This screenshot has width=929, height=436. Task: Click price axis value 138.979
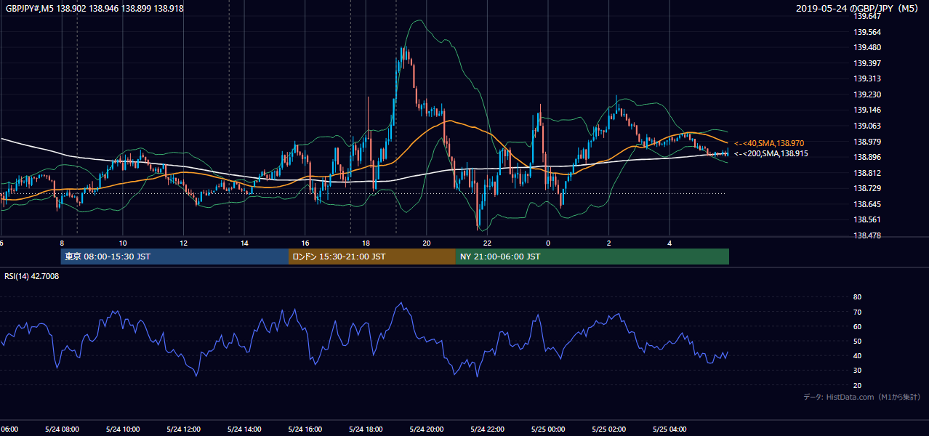click(866, 142)
